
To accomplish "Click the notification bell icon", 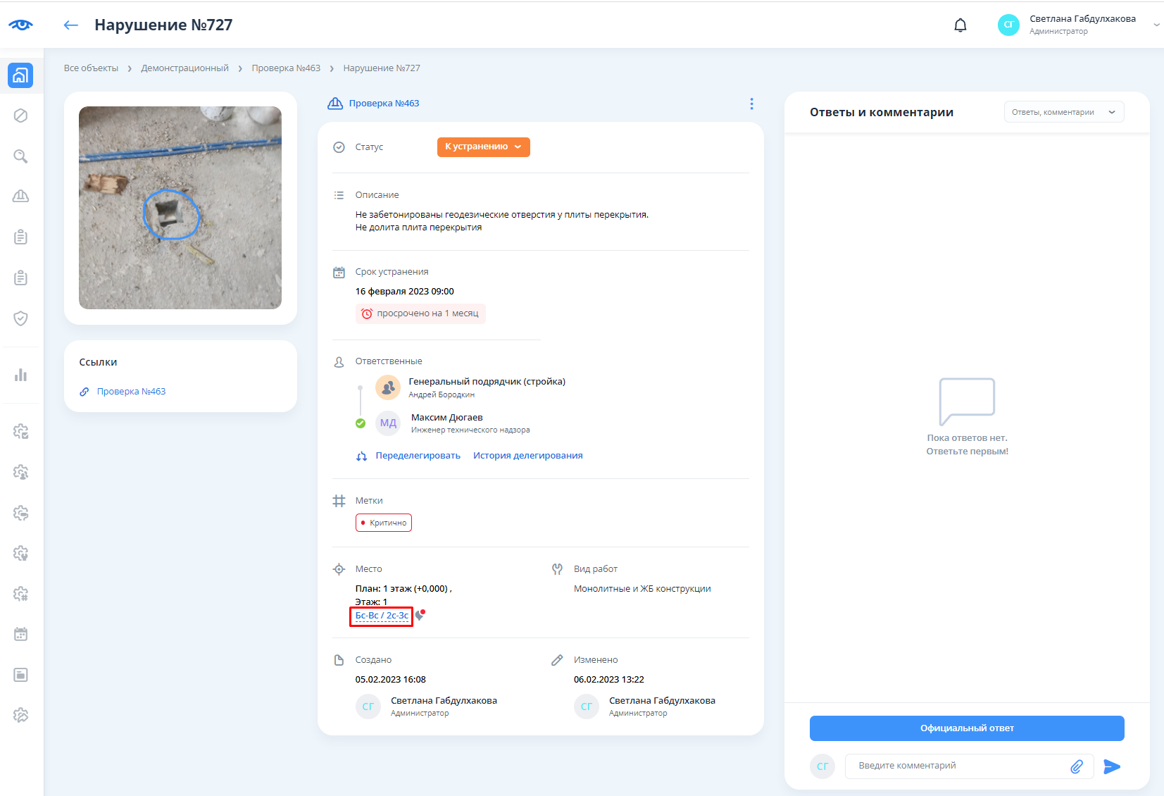I will click(x=960, y=25).
